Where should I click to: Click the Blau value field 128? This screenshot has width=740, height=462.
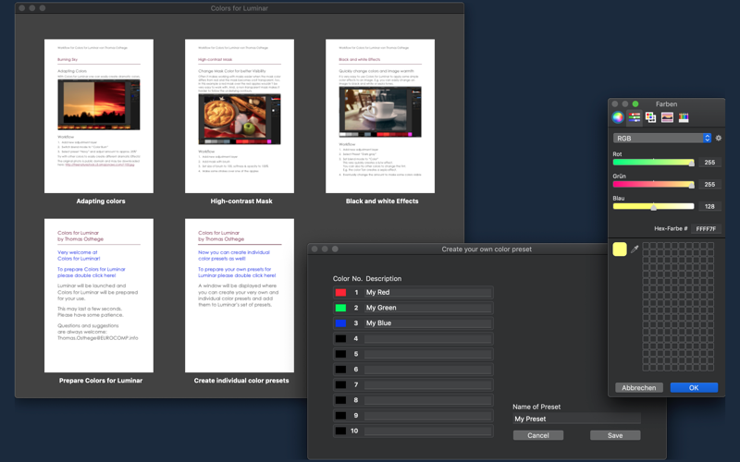pos(709,206)
